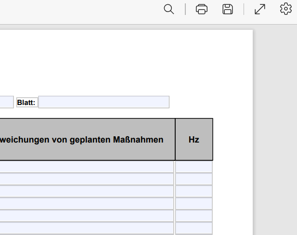Print the PDF document
Screen dimensions: 297x235
[x=202, y=9]
